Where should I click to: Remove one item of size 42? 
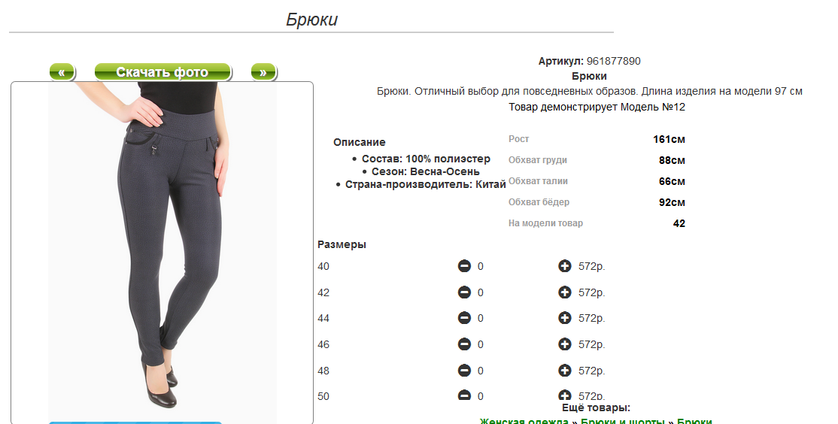coord(464,292)
